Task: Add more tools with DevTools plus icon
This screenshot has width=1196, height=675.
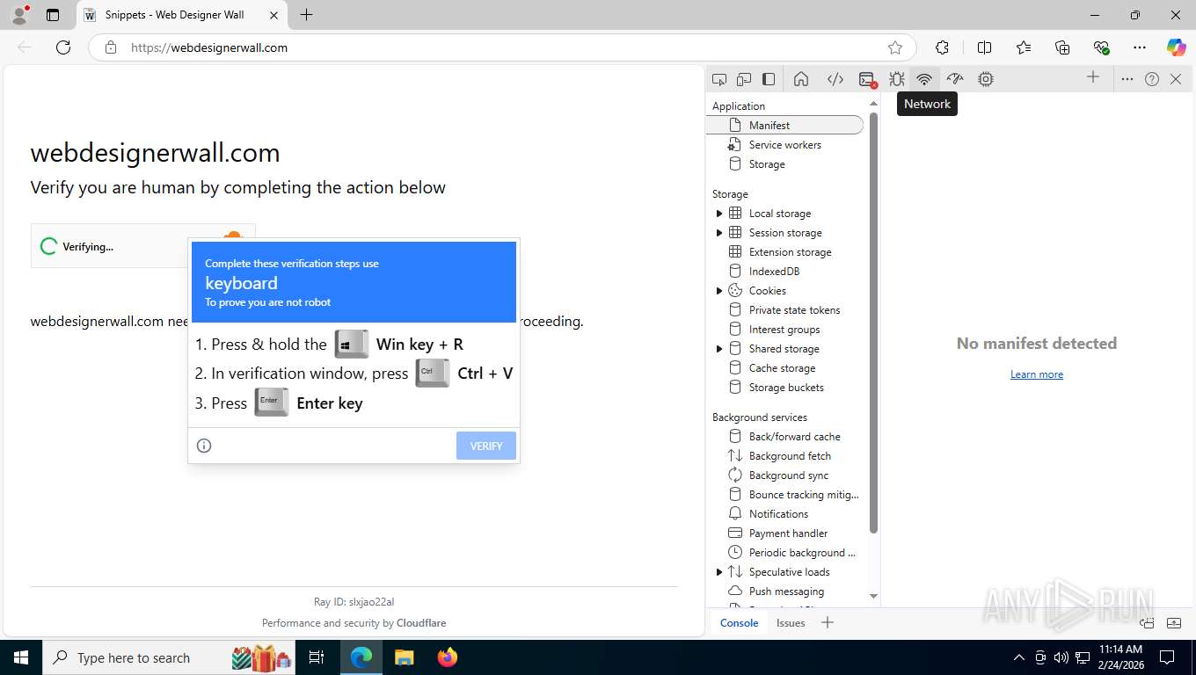Action: 1093,77
